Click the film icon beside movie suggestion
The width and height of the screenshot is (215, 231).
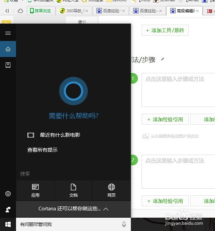point(31,135)
